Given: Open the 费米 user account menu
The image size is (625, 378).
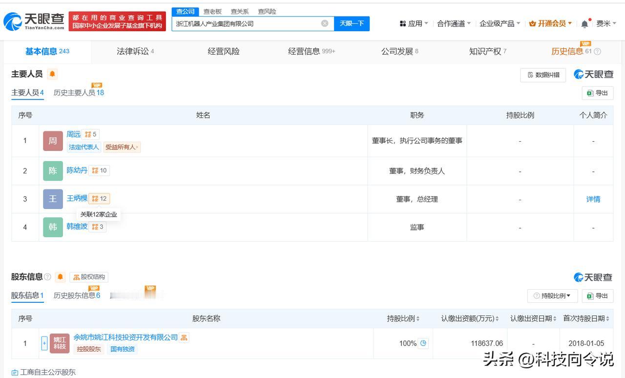Looking at the screenshot, I should tap(606, 23).
